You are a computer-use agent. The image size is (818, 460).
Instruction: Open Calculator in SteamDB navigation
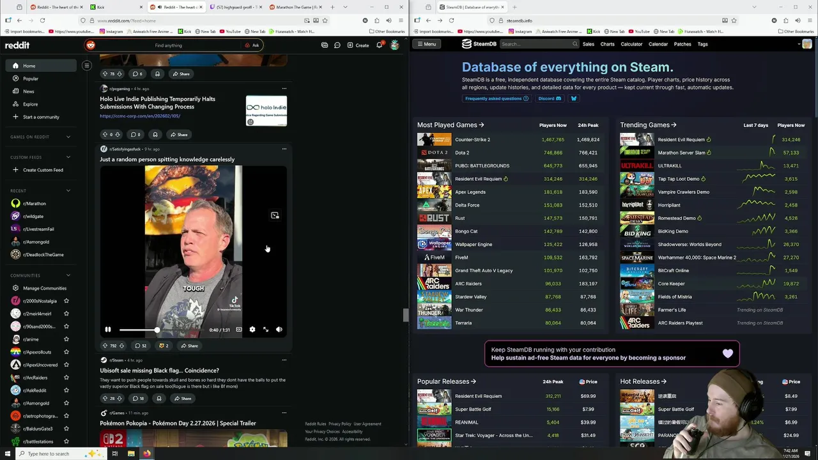[631, 44]
